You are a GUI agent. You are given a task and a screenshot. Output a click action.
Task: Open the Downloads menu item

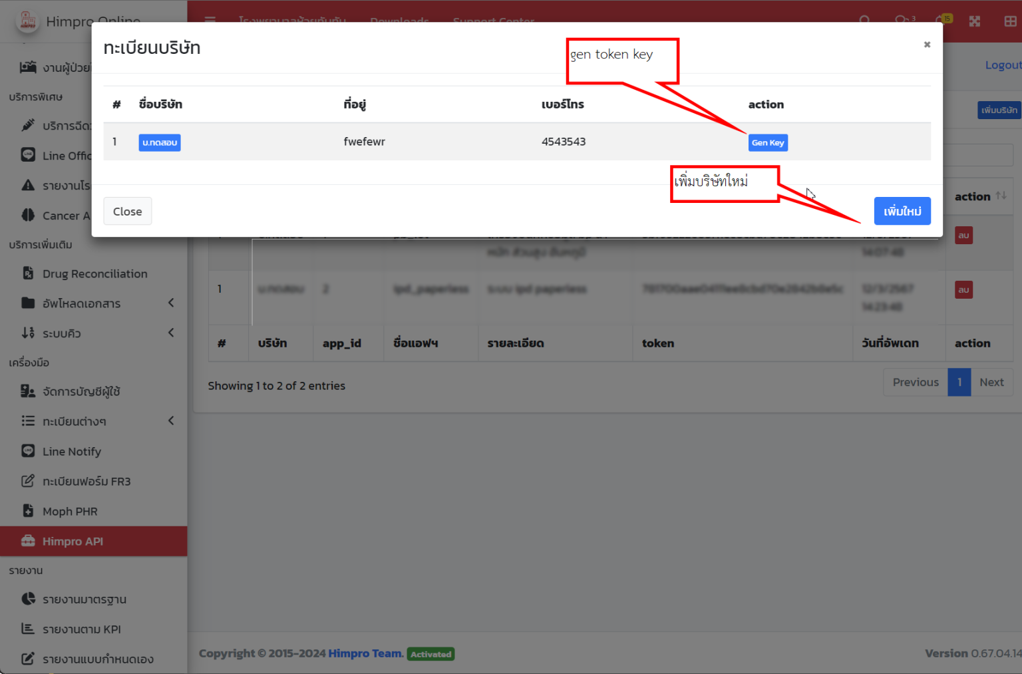coord(399,21)
